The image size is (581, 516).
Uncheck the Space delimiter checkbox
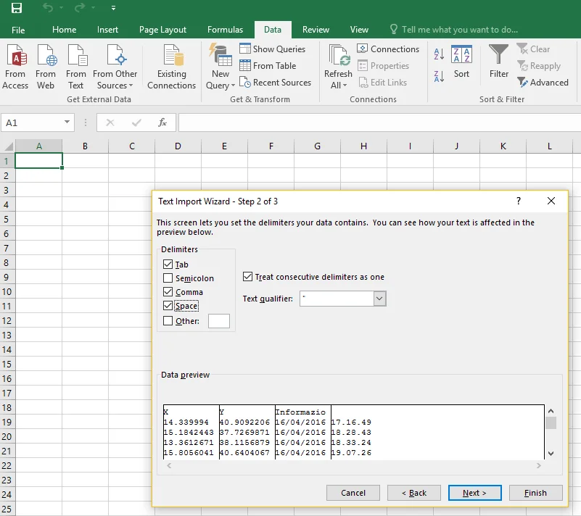click(x=168, y=306)
